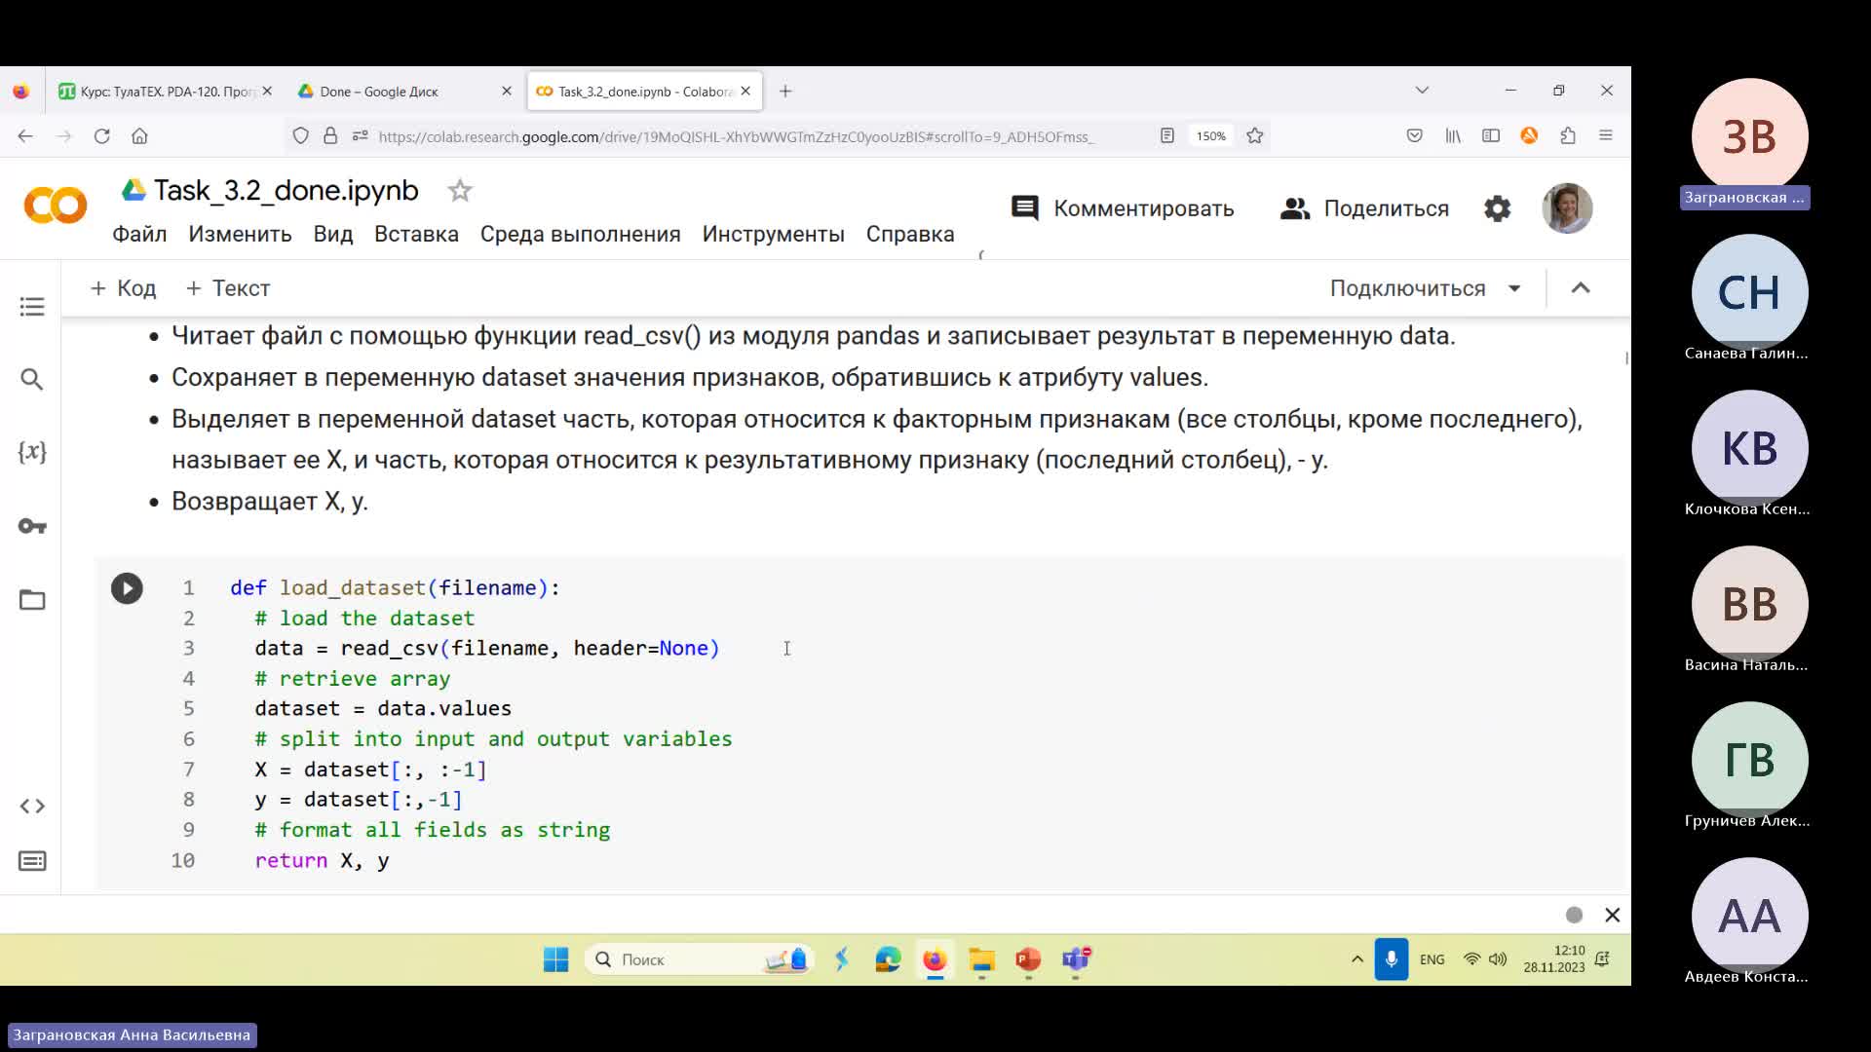
Task: Open the Google account avatar
Action: click(1567, 207)
